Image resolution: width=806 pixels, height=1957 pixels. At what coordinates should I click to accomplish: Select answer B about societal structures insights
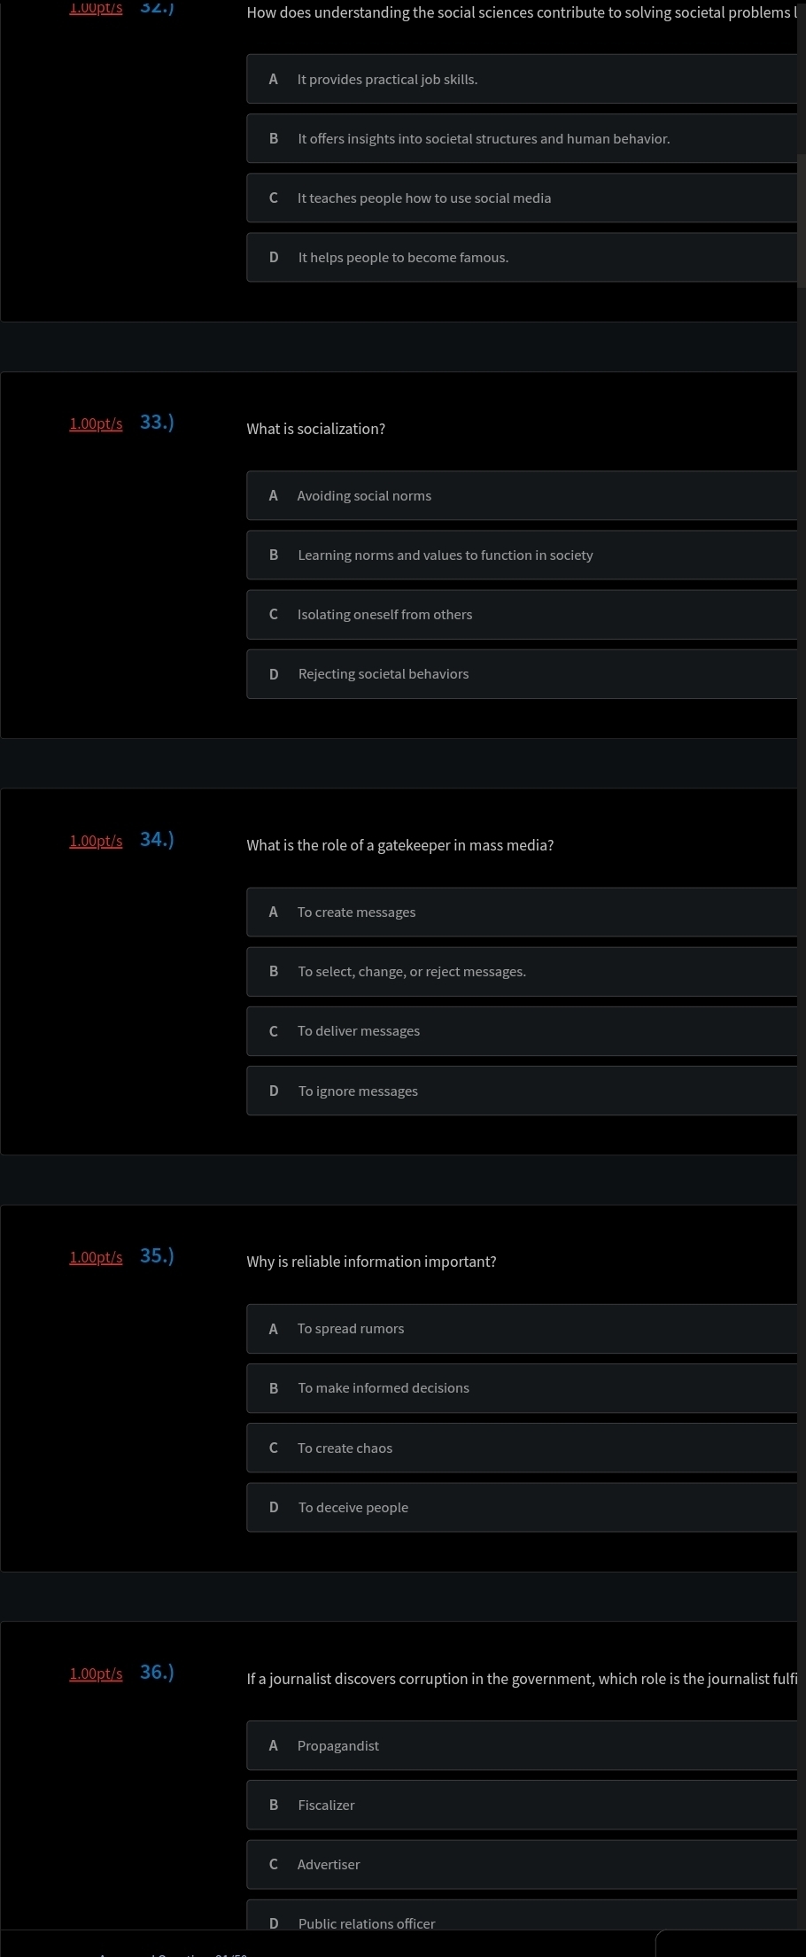click(x=522, y=138)
